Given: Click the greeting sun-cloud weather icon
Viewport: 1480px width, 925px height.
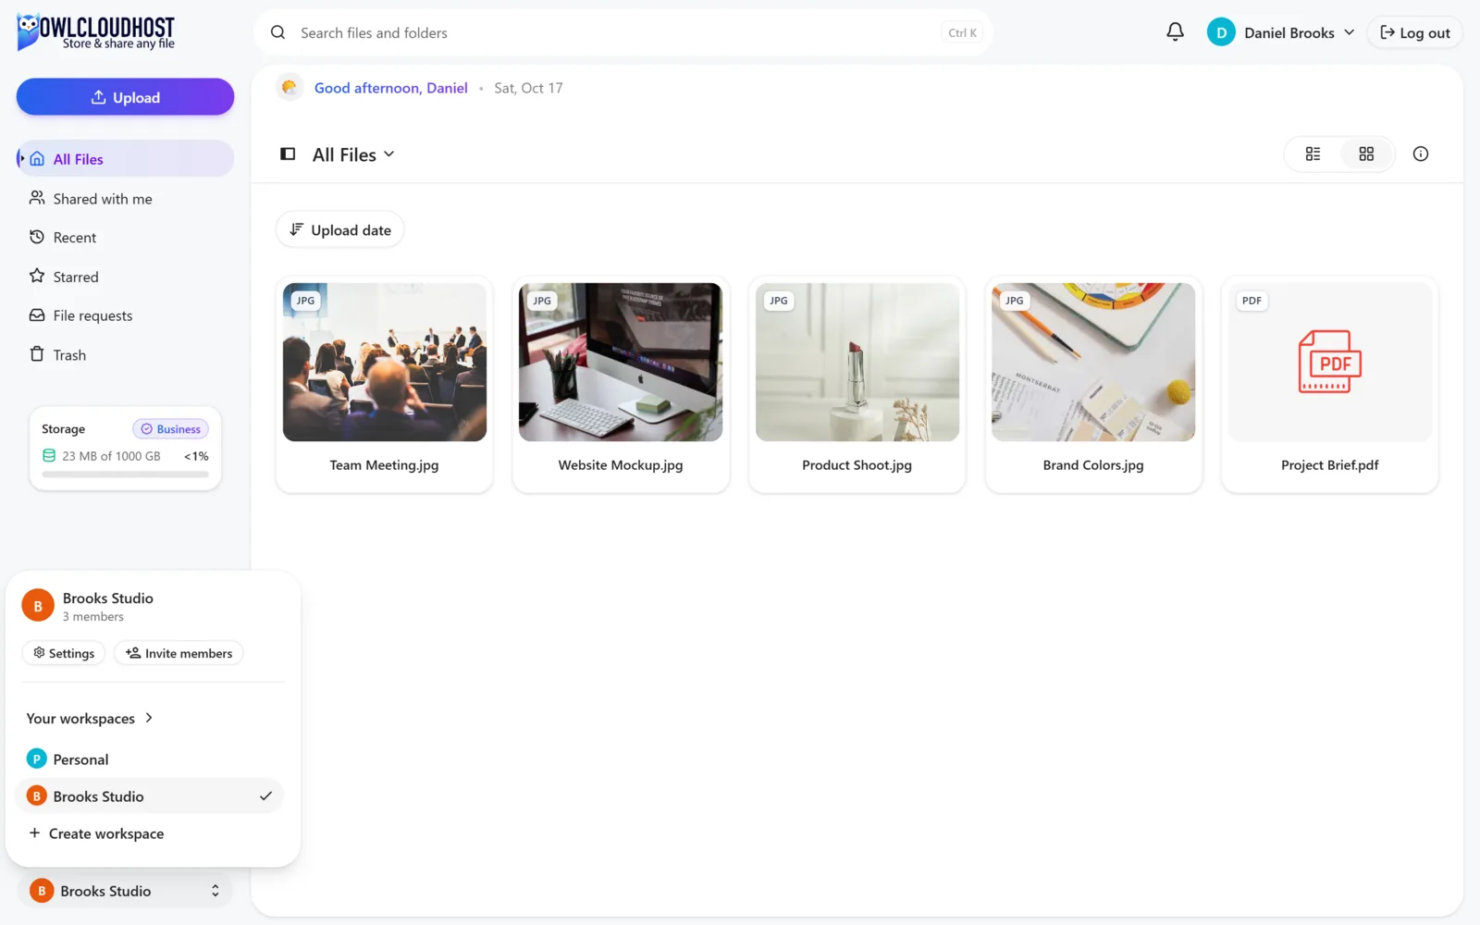Looking at the screenshot, I should [290, 88].
